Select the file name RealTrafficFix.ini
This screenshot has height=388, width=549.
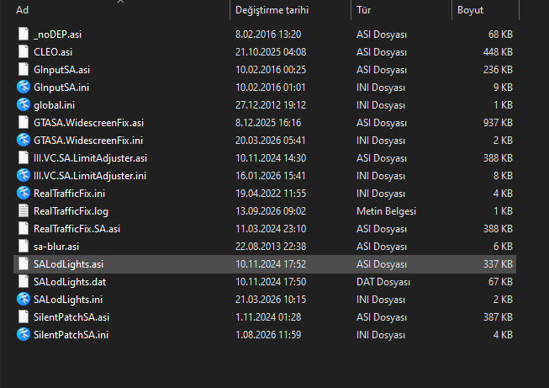tap(69, 194)
